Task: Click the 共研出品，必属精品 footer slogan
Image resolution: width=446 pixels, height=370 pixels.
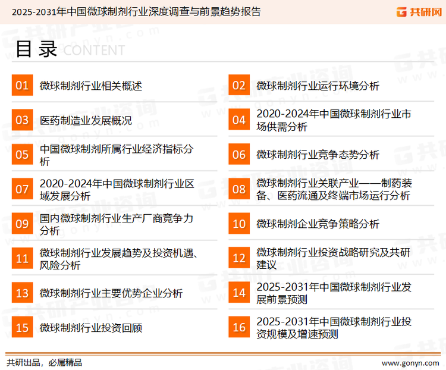Action: 44,362
